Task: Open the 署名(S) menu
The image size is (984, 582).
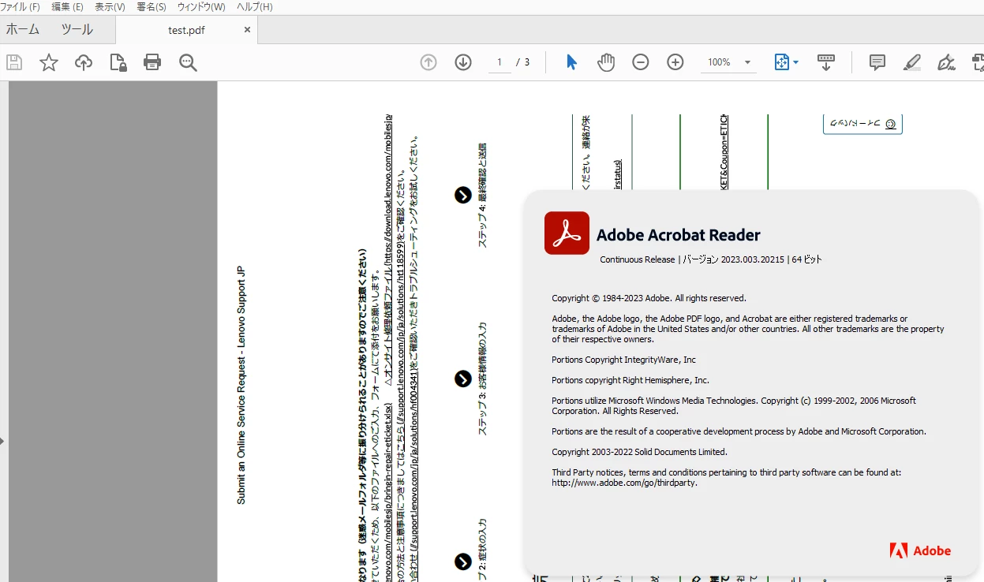Action: coord(152,6)
